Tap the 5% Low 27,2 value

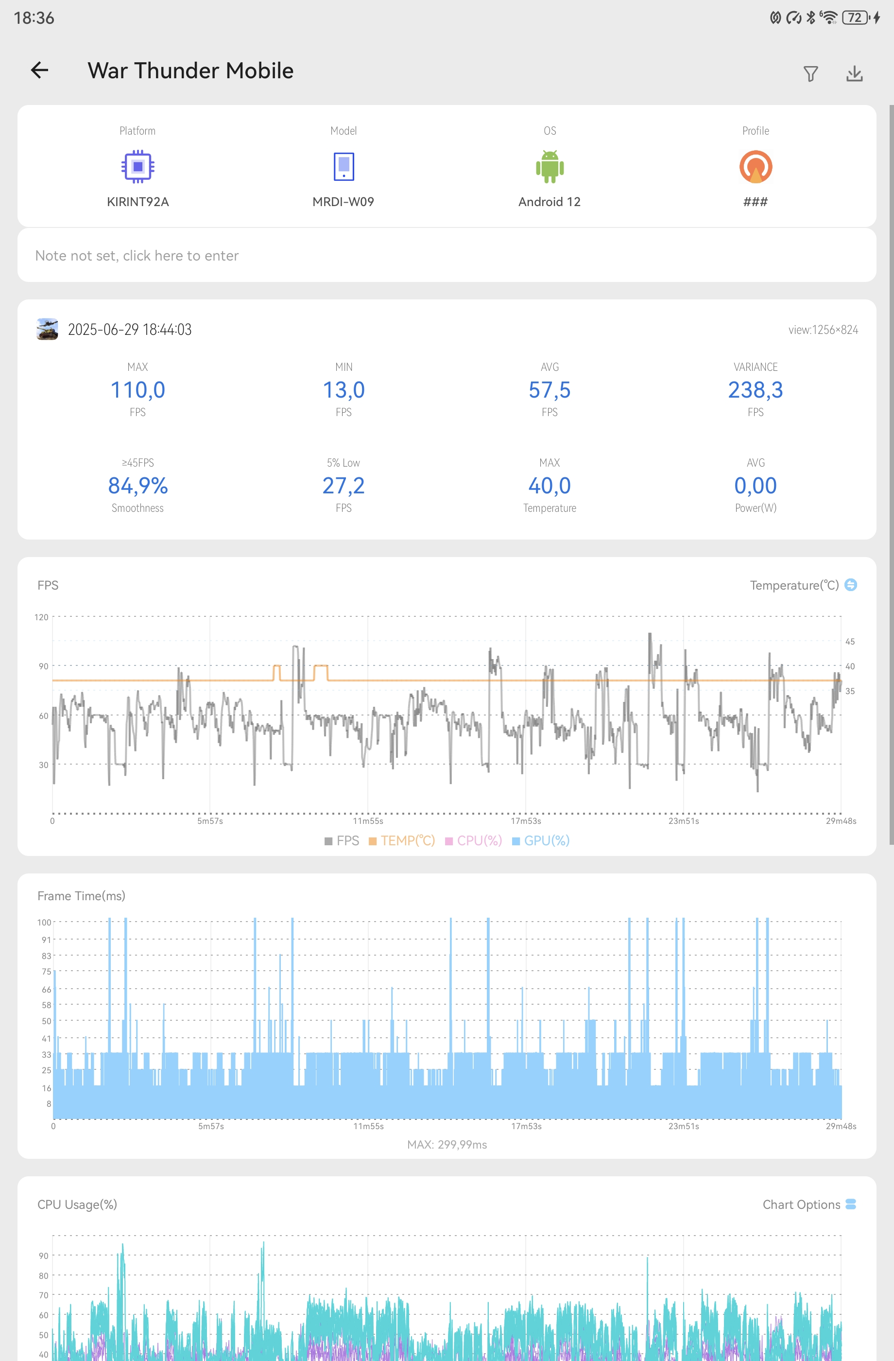[x=344, y=486]
